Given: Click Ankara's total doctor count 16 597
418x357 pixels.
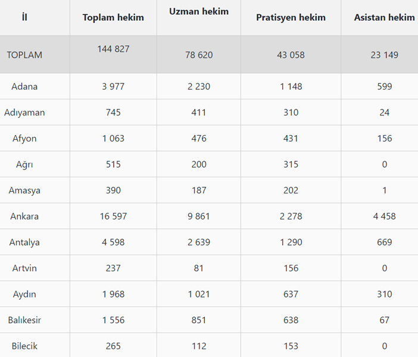Looking at the screenshot, I should click(113, 217).
